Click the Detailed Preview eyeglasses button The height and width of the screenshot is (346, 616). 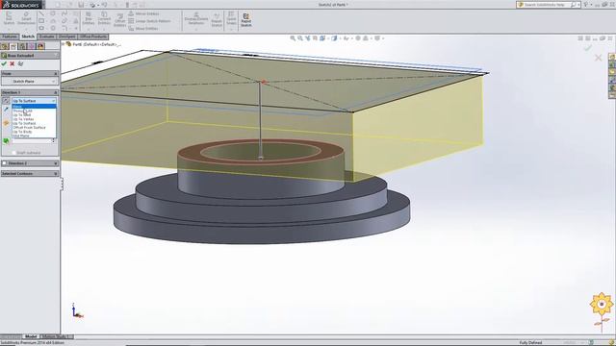coord(20,63)
